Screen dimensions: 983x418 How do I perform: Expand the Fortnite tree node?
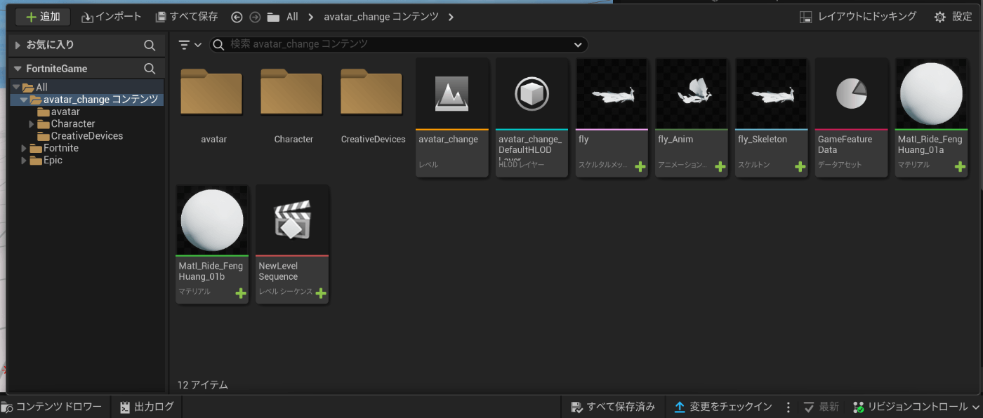pos(24,149)
